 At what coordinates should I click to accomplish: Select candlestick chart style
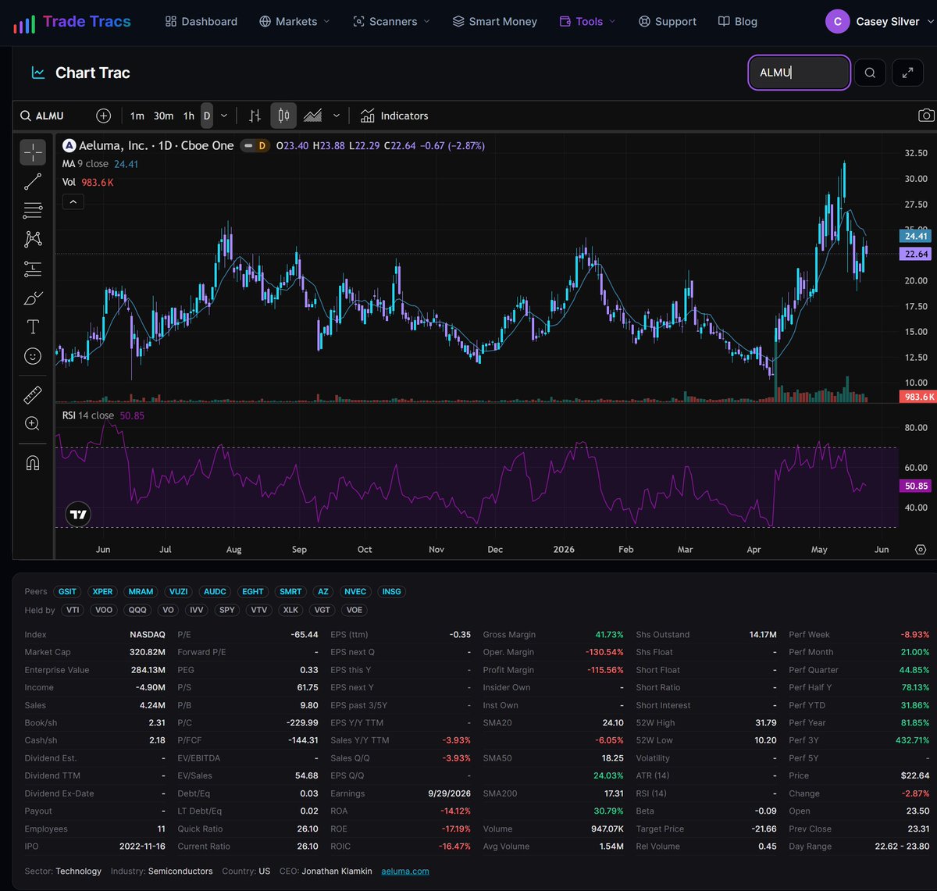pos(283,116)
